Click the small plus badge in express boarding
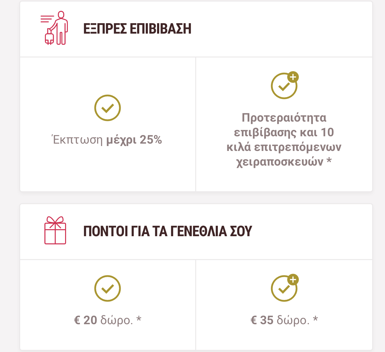The image size is (385, 352). click(x=293, y=77)
